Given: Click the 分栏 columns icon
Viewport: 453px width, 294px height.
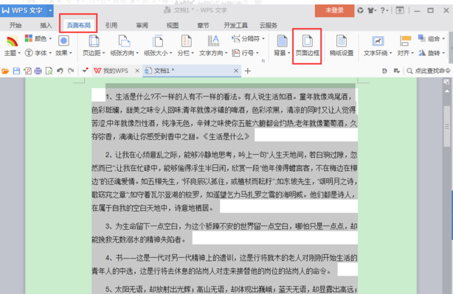Looking at the screenshot, I should (186, 41).
